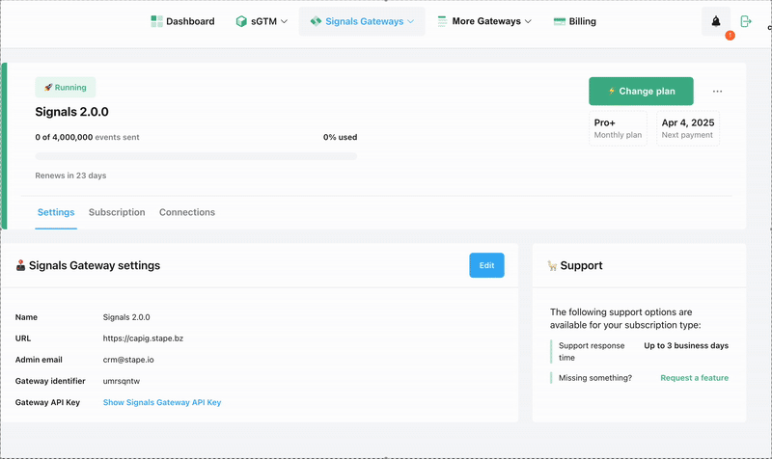772x459 pixels.
Task: Click the Support response time label
Action: click(x=592, y=351)
